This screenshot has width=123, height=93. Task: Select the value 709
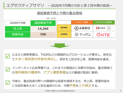pyautogui.click(x=43, y=35)
